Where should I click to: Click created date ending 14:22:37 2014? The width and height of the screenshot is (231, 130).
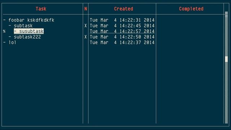click(x=122, y=43)
